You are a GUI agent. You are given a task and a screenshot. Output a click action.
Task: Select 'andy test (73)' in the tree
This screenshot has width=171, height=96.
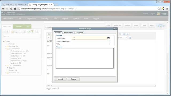pos(16,63)
